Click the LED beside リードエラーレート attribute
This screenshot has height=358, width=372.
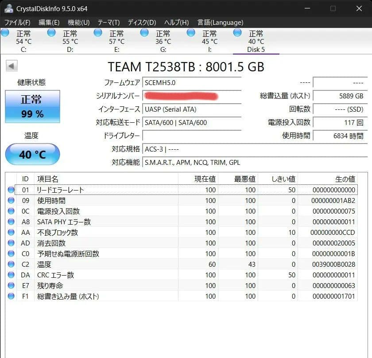tap(11, 190)
